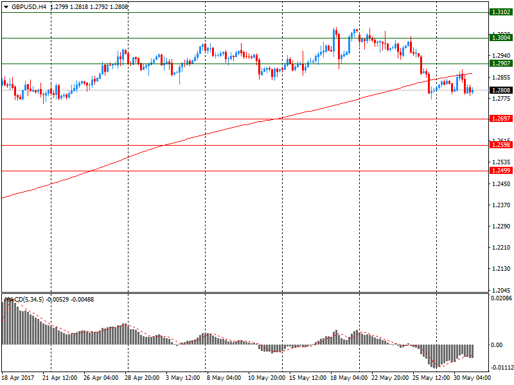The width and height of the screenshot is (514, 385).
Task: Click the 1.2210 price scale value
Action: point(502,248)
